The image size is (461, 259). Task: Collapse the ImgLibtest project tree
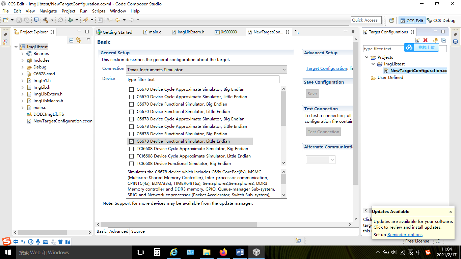[16, 47]
